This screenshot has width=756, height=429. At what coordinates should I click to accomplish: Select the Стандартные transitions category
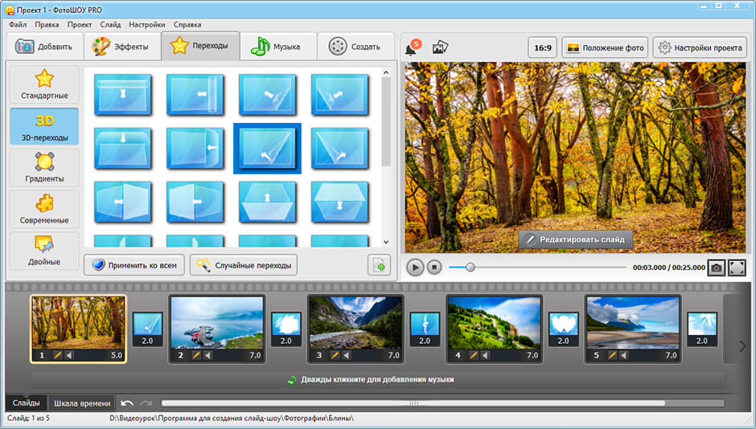click(44, 84)
